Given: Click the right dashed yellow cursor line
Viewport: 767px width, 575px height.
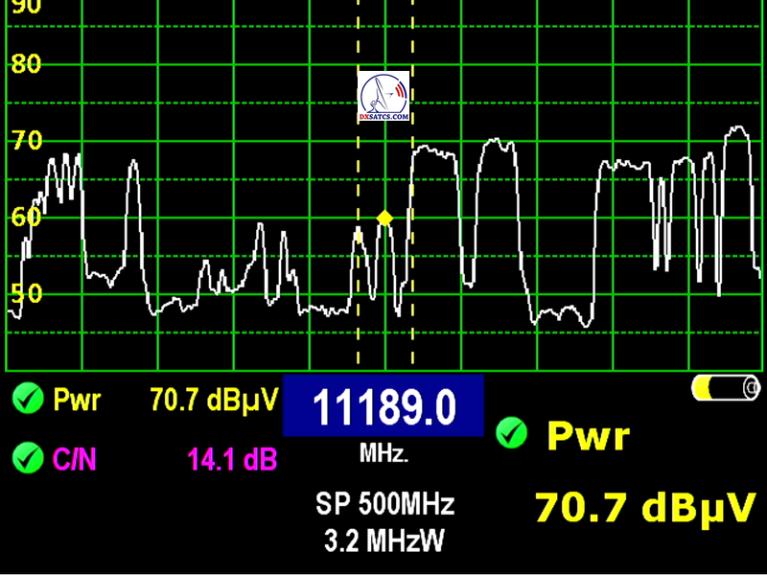Looking at the screenshot, I should coord(413,287).
